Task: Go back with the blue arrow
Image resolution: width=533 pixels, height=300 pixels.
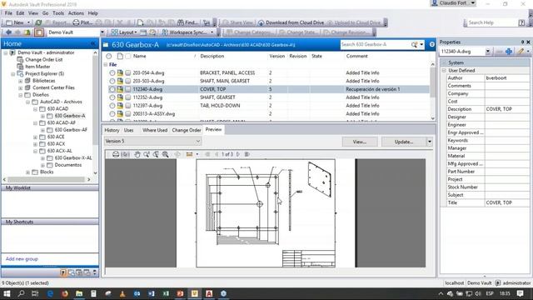Action: [x=8, y=32]
